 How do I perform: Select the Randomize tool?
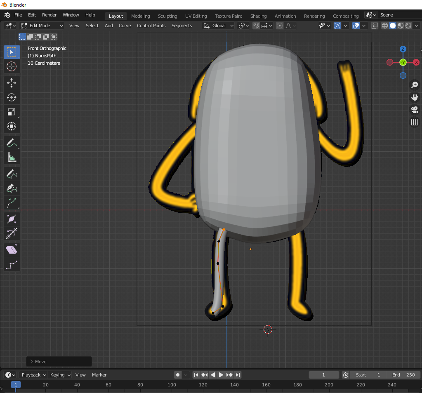pyautogui.click(x=12, y=265)
